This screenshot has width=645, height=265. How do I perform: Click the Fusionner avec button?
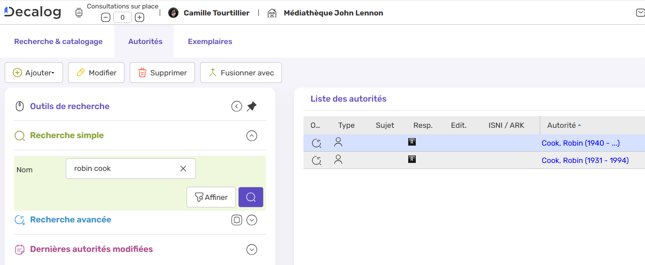(x=241, y=73)
